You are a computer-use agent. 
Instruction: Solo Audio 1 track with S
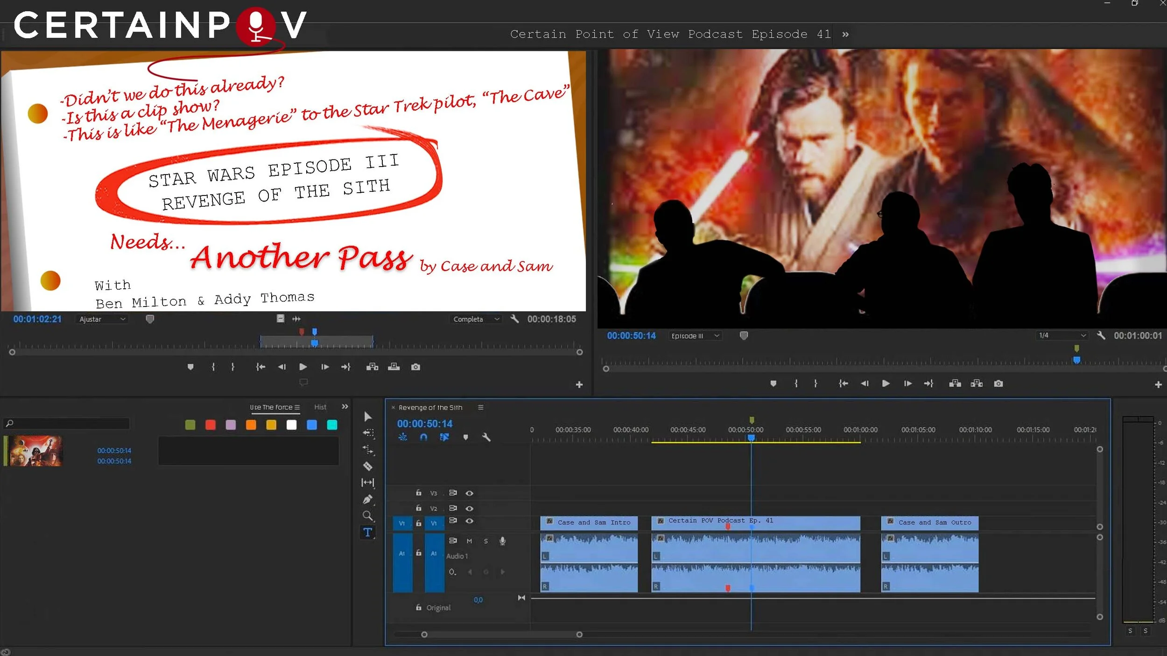486,541
